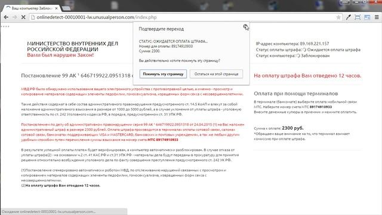This screenshot has width=382, height=215.
Task: Maximize the browser window
Action: pos(365,2)
